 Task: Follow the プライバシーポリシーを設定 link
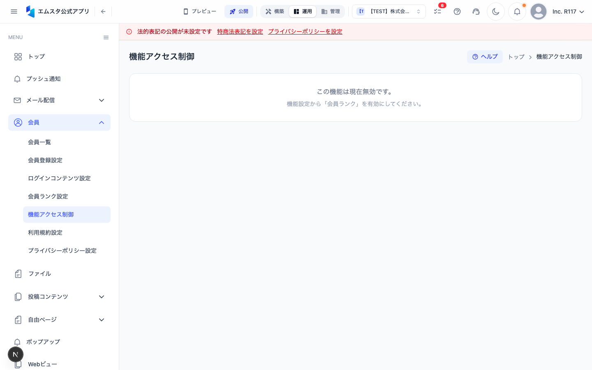(305, 32)
